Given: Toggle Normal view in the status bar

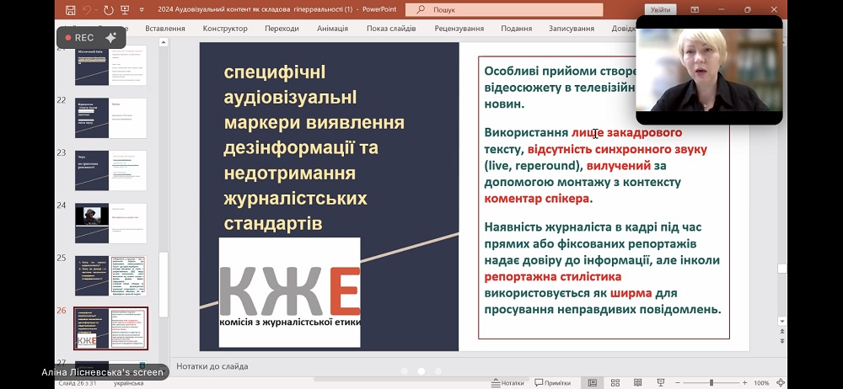Looking at the screenshot, I should tap(593, 382).
